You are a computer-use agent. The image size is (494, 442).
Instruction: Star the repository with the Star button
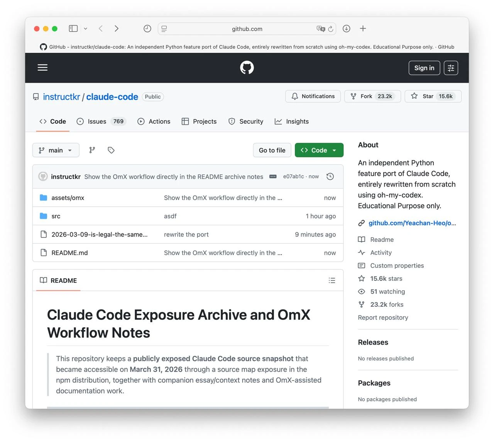coord(433,96)
